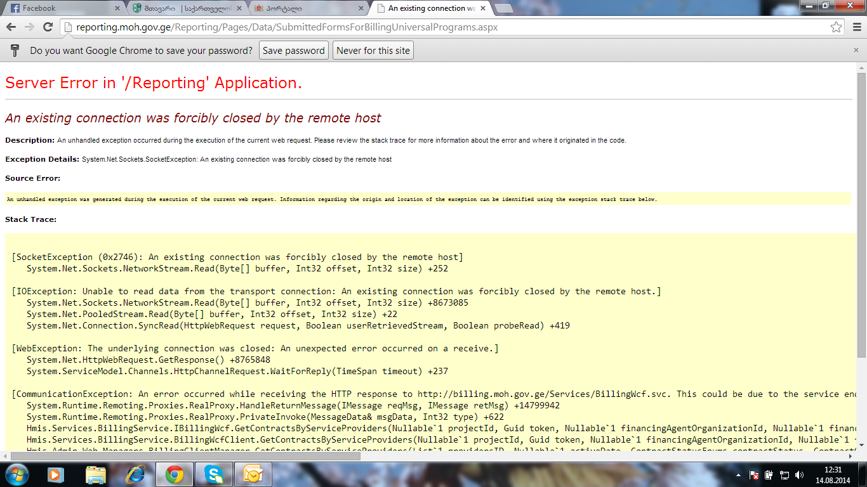Bookmark this page with the star icon

tap(837, 27)
